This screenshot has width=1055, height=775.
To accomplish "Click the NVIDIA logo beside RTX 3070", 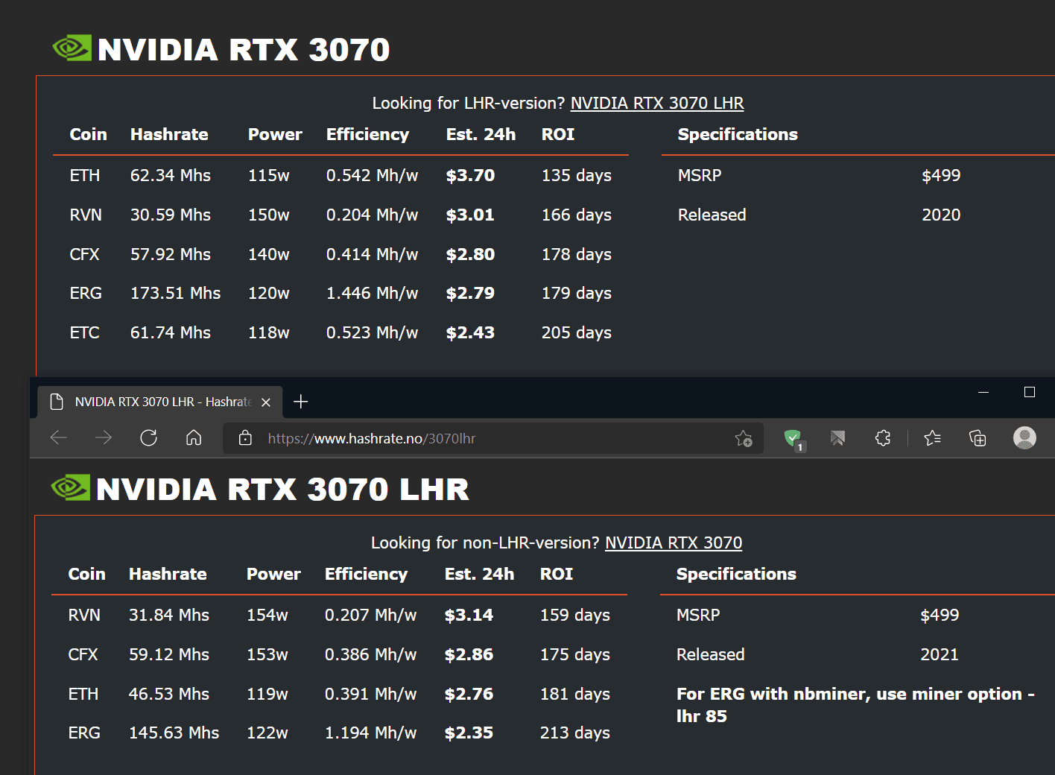I will pyautogui.click(x=72, y=48).
